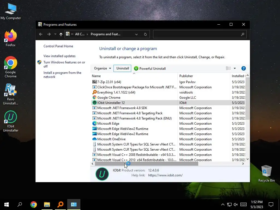This screenshot has height=210, width=280.
Task: Select Microsoft .NET Framework 4.8 SDK row
Action: coord(168,108)
